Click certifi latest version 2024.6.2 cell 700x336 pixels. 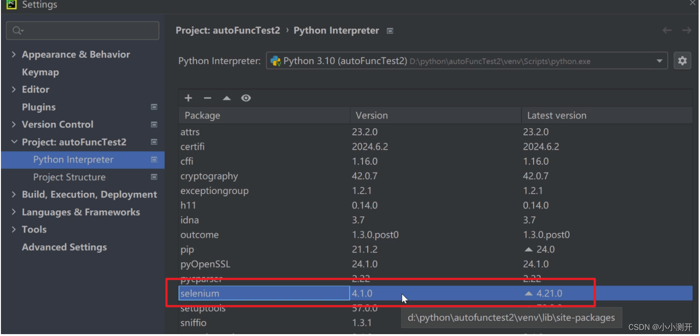click(x=541, y=147)
